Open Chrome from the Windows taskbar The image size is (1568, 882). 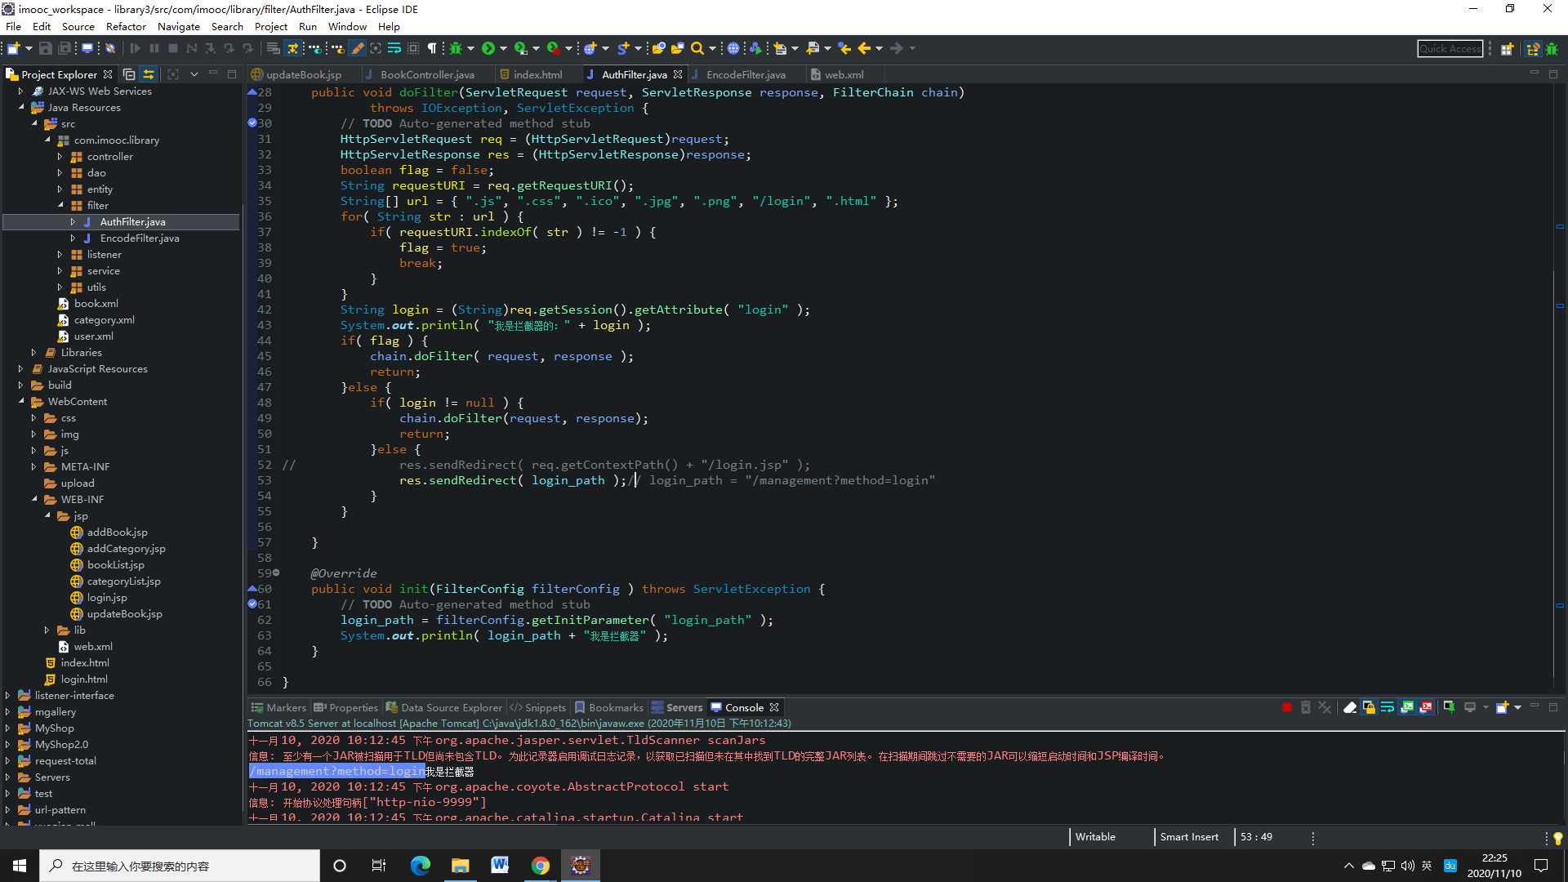tap(540, 866)
